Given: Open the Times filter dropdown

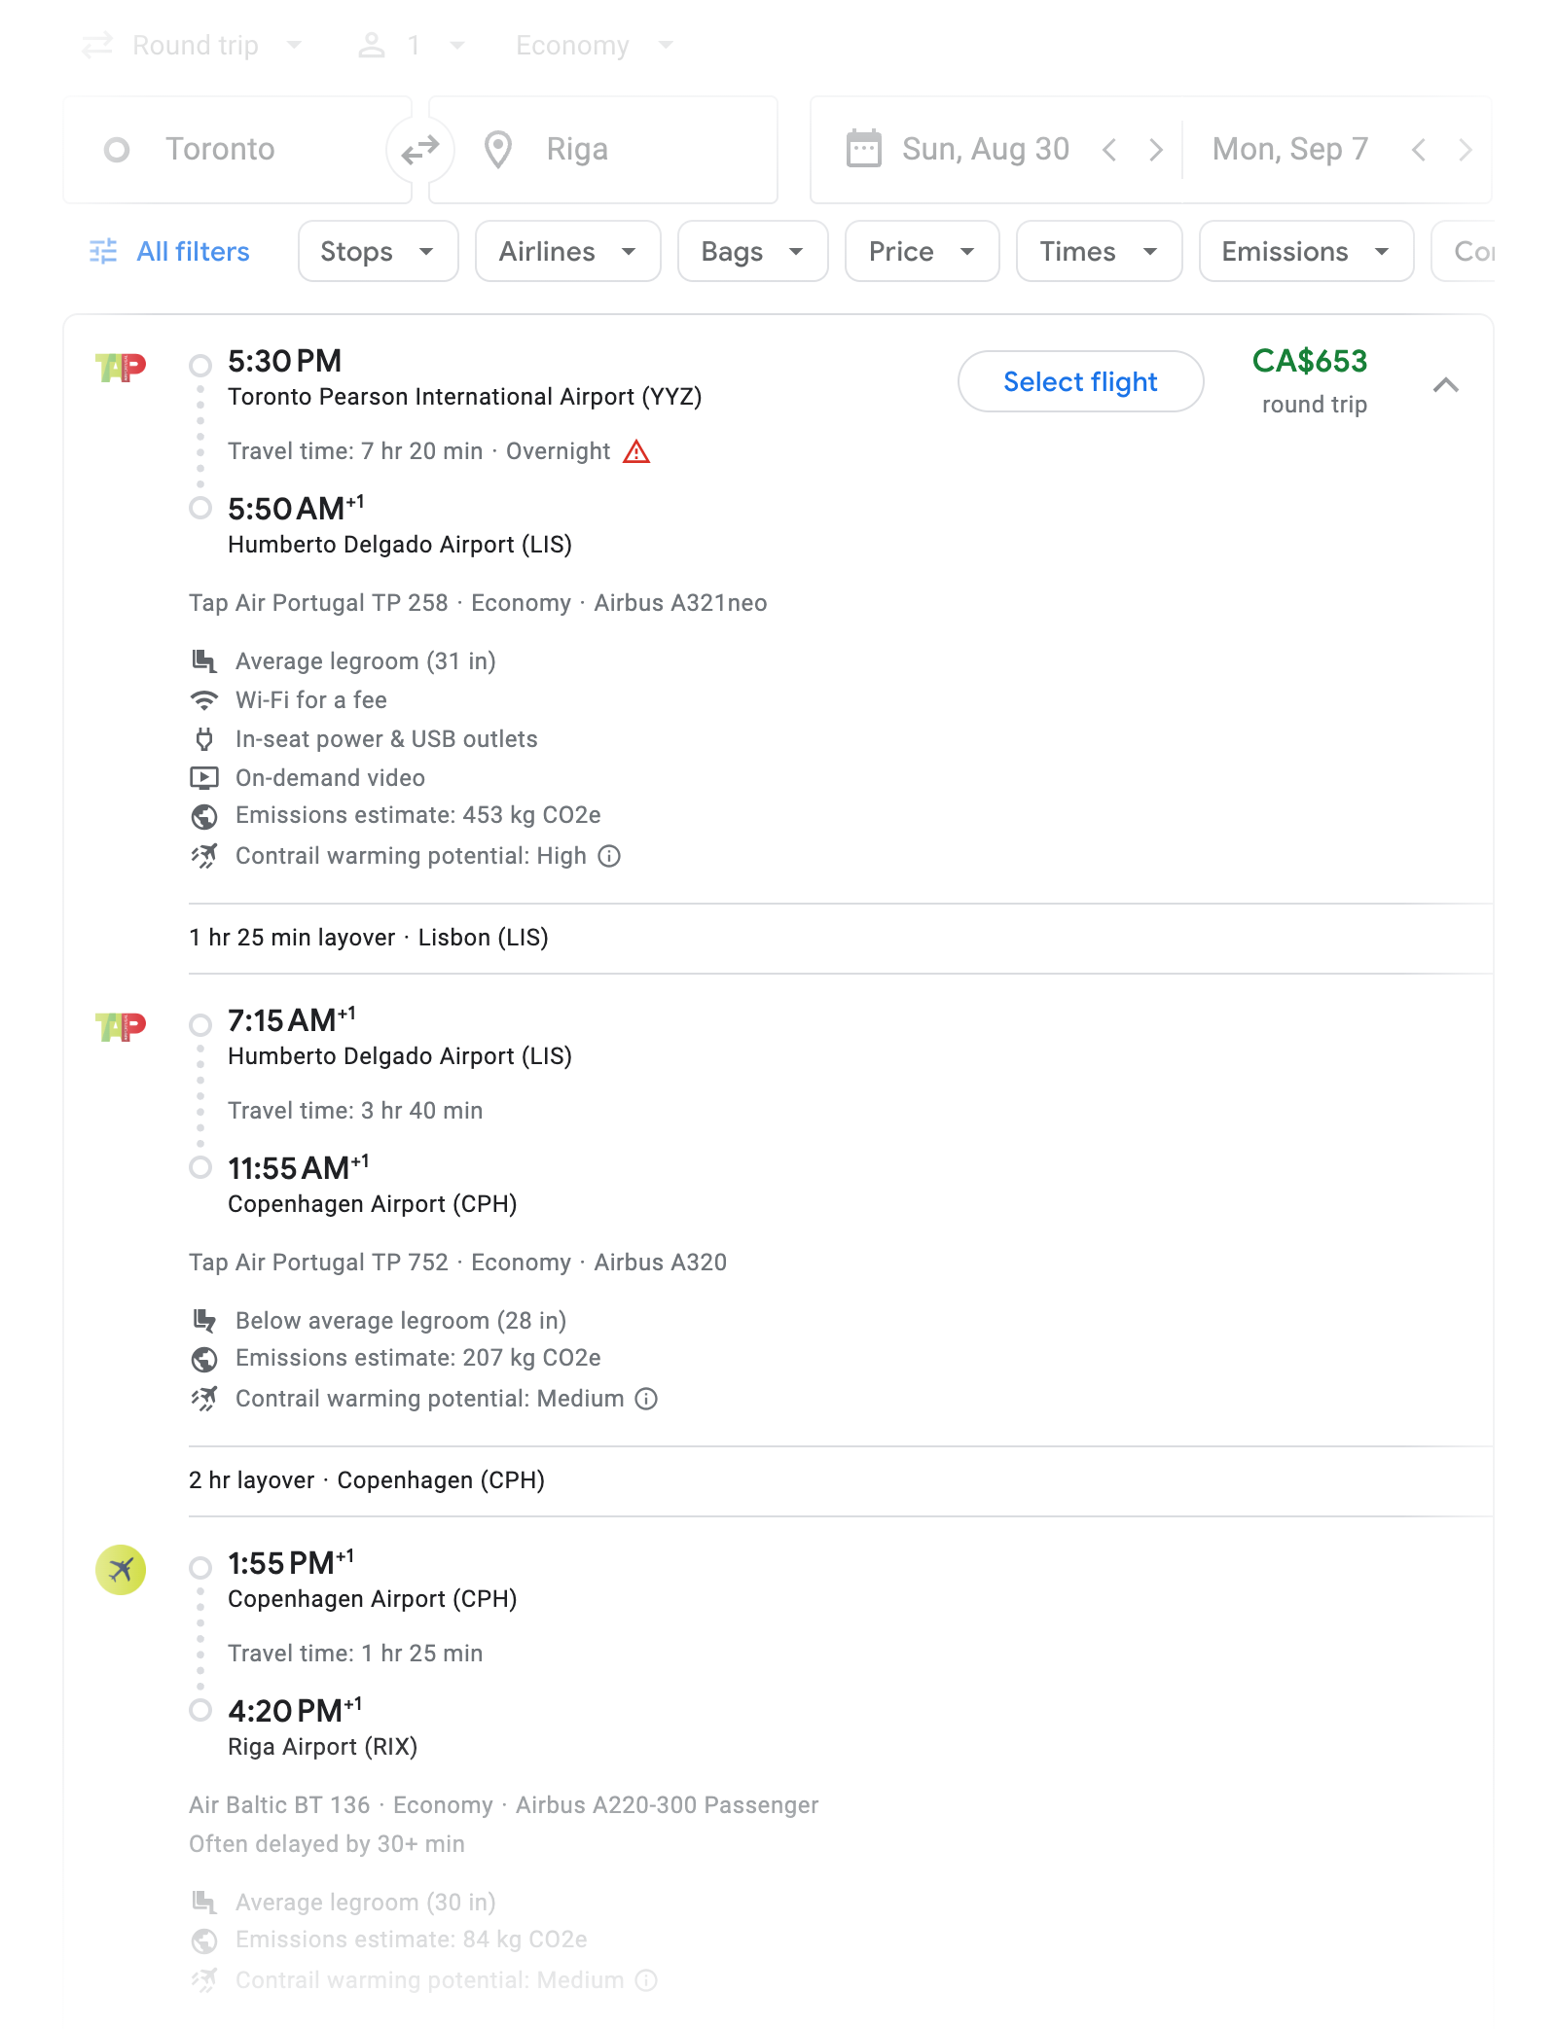Looking at the screenshot, I should pos(1098,251).
